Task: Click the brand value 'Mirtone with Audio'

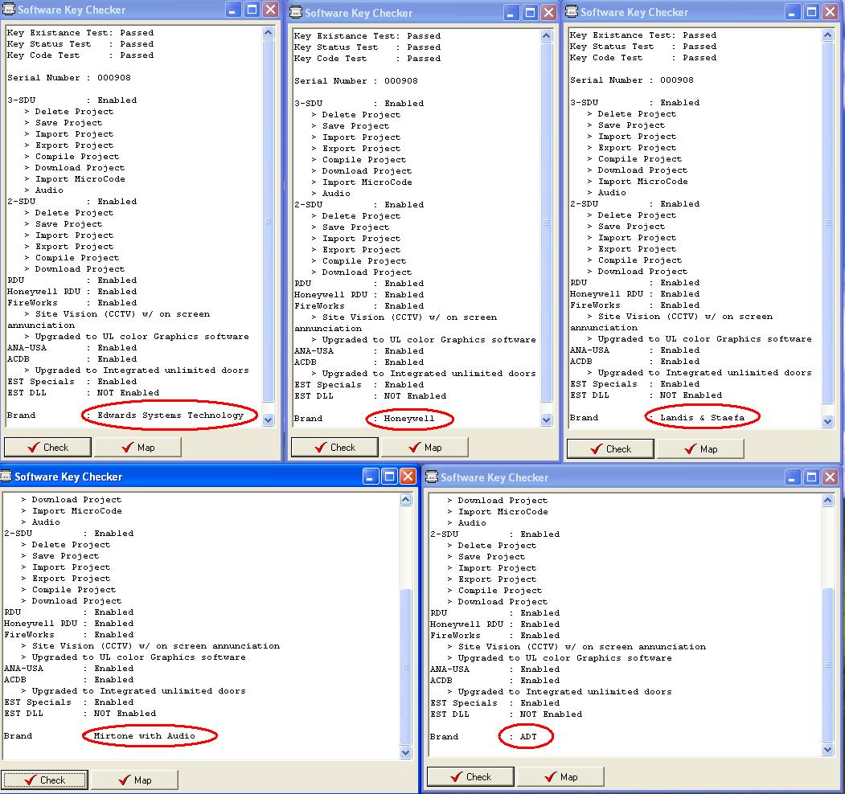Action: tap(145, 736)
